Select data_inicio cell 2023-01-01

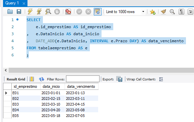[53, 93]
